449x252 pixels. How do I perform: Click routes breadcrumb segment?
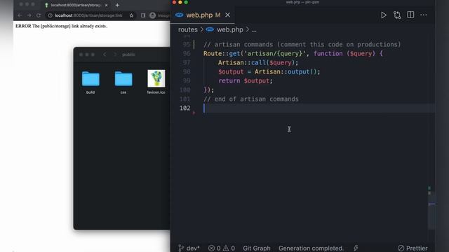click(x=188, y=29)
